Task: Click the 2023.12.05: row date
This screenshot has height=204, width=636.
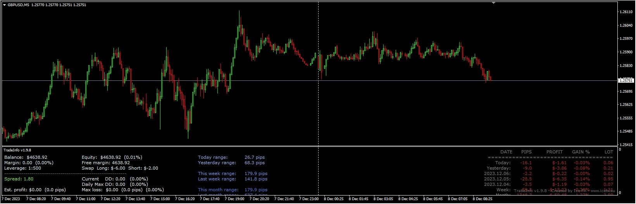Action: click(497, 179)
